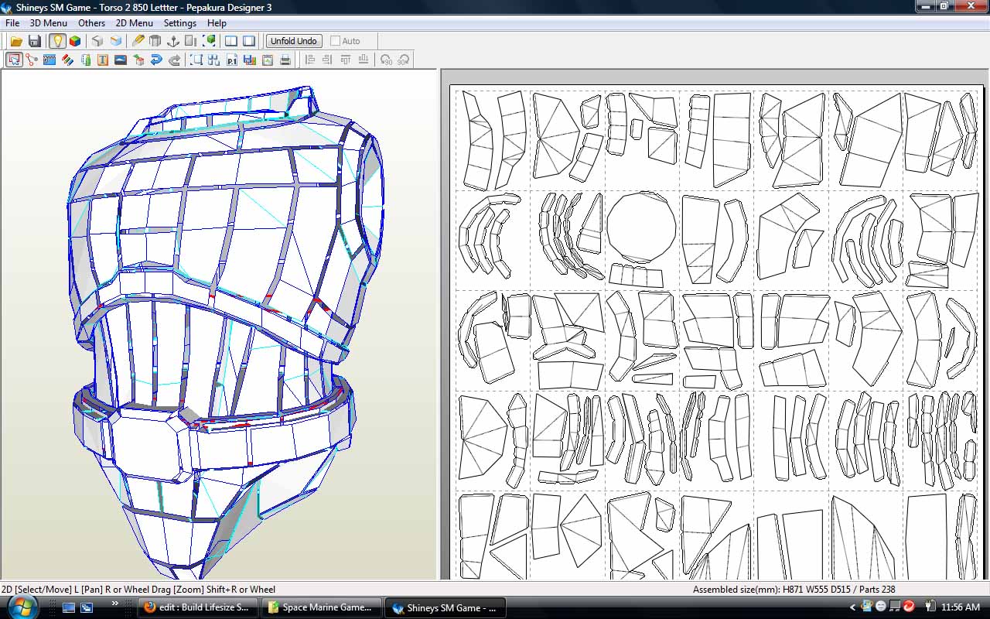This screenshot has width=990, height=619.
Task: Expand the quick launch chevron on taskbar
Action: coord(115,603)
